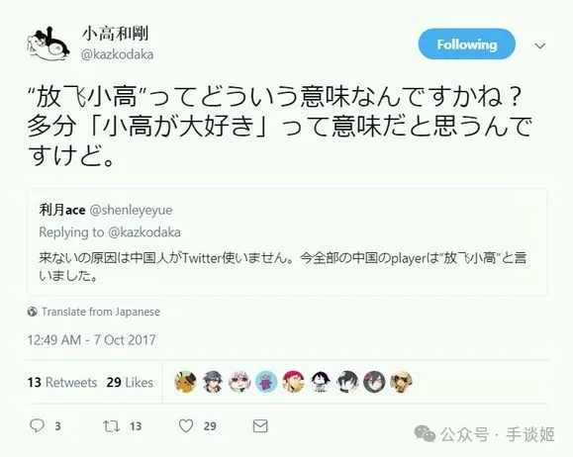The width and height of the screenshot is (573, 457).
Task: Click the globe icon beside Translate
Action: (32, 312)
